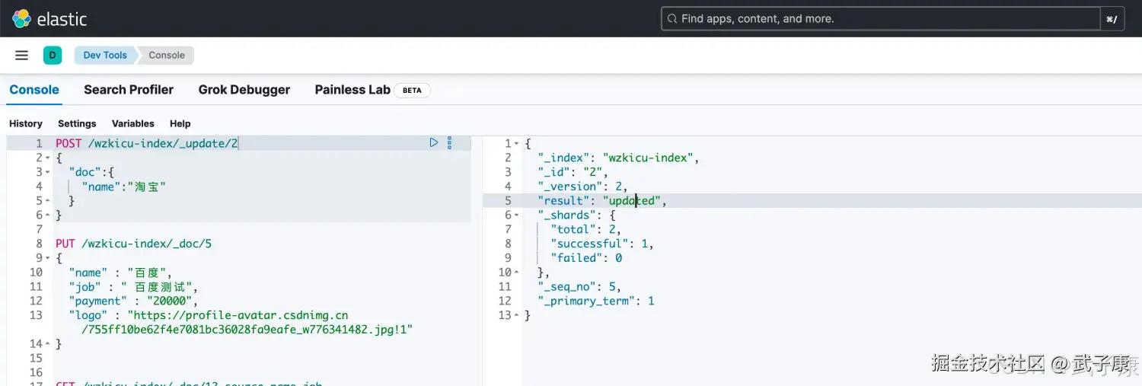
Task: Click the BETA badge beside Painless Lab
Action: pos(412,90)
